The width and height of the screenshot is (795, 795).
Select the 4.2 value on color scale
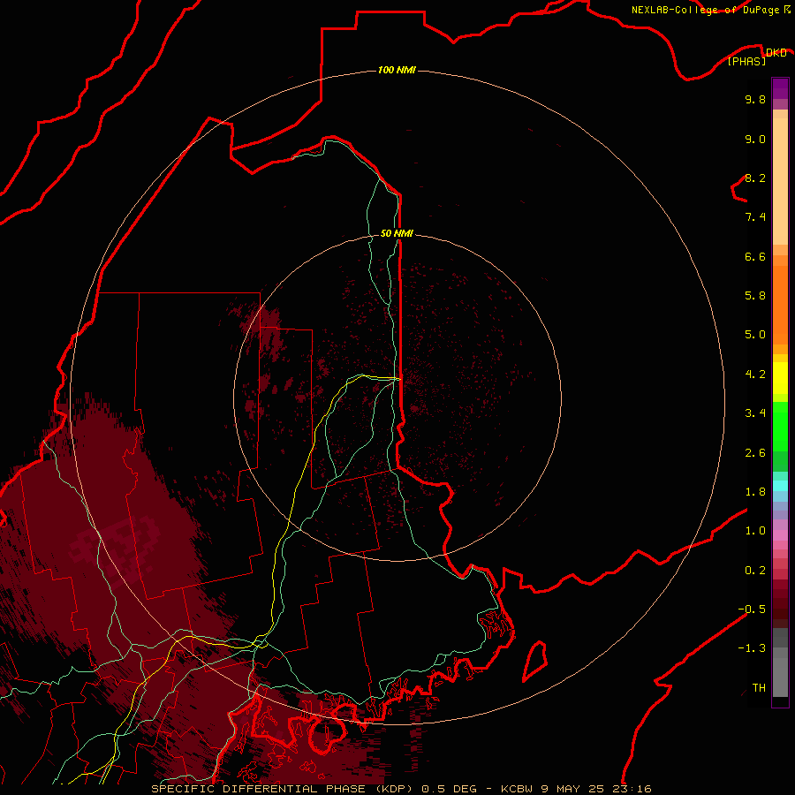point(755,375)
